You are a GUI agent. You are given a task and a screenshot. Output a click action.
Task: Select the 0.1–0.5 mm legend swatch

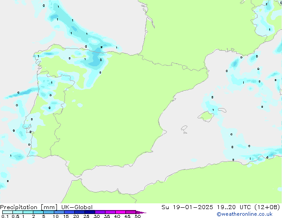tap(8, 212)
